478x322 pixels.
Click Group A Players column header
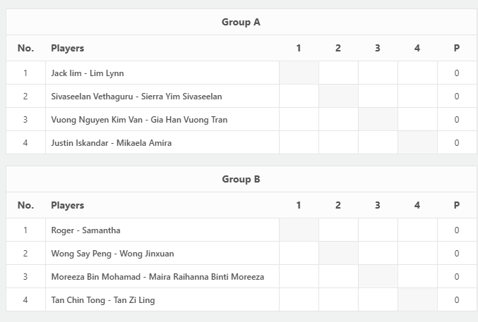click(x=67, y=48)
